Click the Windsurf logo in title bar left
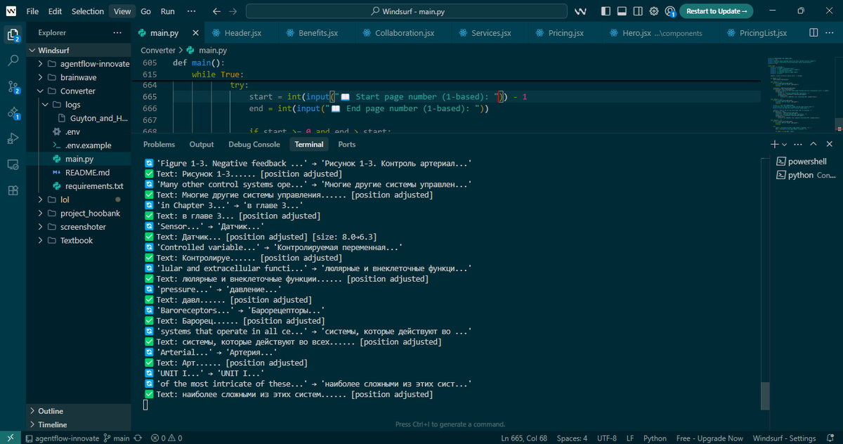This screenshot has width=843, height=444. click(12, 11)
